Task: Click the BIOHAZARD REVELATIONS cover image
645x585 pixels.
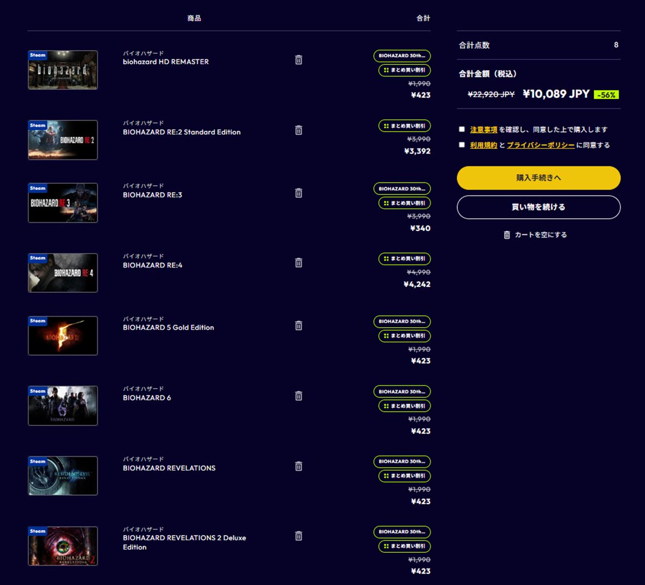Action: tap(63, 476)
